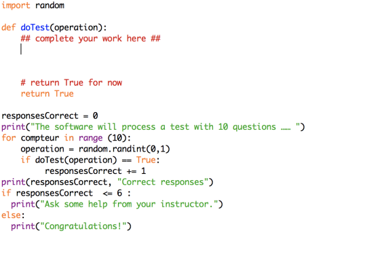Image resolution: width=380 pixels, height=265 pixels.
Task: Click the 'range' keyword in for loop
Action: pos(91,138)
